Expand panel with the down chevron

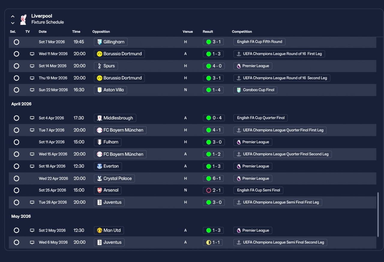pyautogui.click(x=13, y=23)
